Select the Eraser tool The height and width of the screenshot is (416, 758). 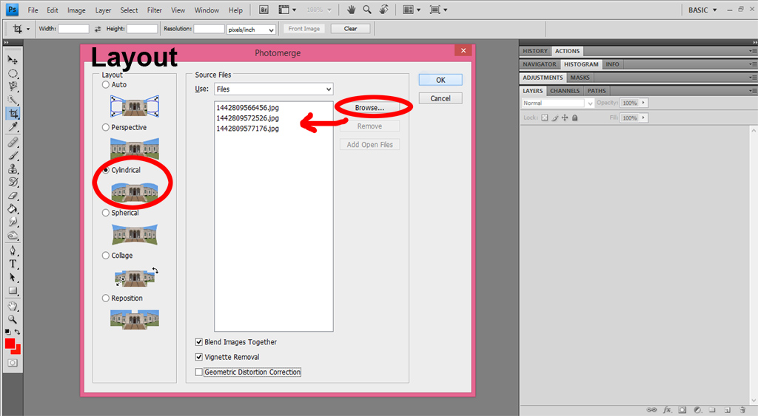(13, 196)
